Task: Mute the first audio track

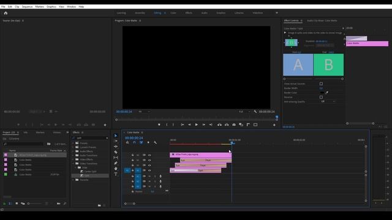Action: [149, 177]
